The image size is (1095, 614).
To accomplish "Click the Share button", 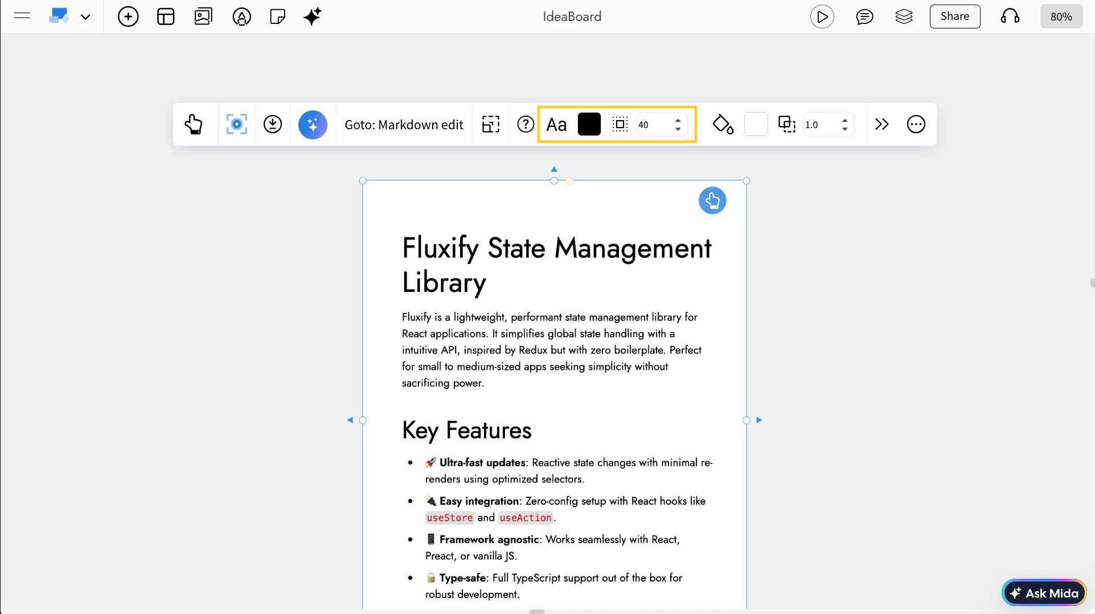I will point(954,17).
